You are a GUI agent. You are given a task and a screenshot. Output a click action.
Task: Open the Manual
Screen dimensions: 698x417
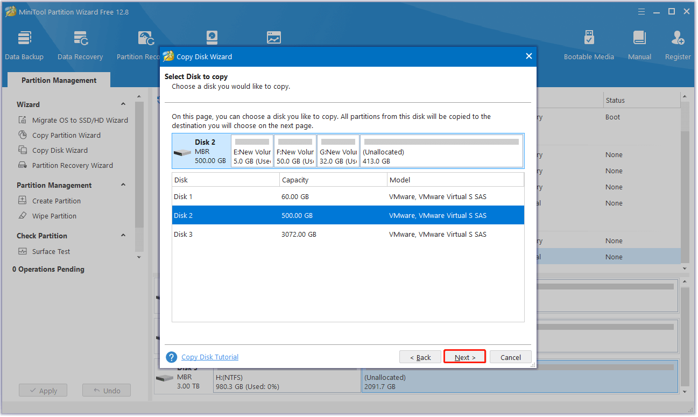639,46
